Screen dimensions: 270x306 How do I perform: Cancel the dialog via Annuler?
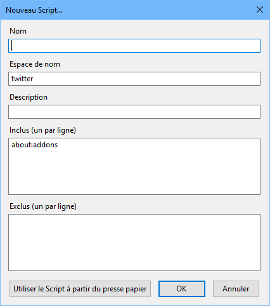coord(236,289)
